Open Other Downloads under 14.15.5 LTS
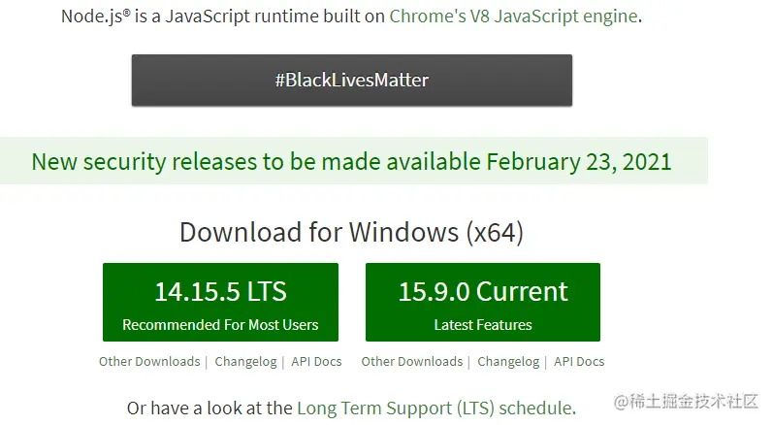773x425 pixels. point(149,361)
